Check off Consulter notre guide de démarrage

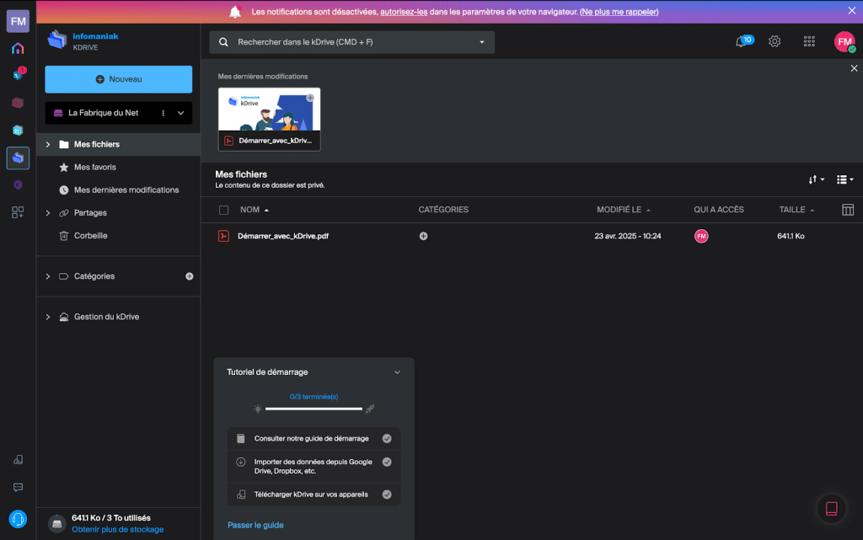(x=386, y=439)
